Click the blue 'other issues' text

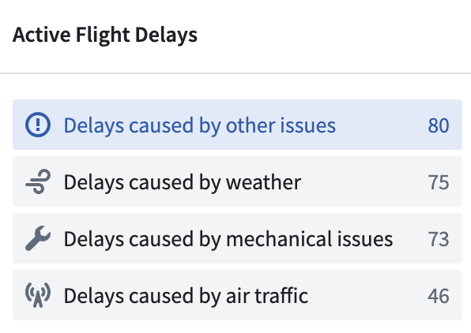[x=281, y=125]
